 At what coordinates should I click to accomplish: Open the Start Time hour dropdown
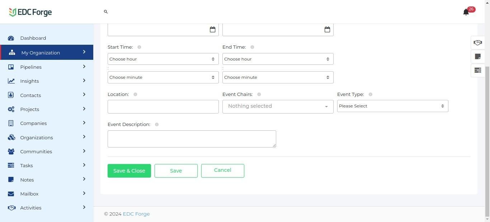pyautogui.click(x=163, y=59)
